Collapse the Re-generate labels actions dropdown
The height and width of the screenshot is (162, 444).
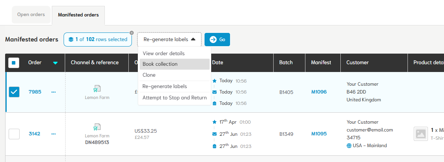pyautogui.click(x=169, y=40)
